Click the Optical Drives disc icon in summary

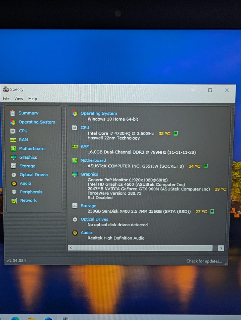click(75, 219)
